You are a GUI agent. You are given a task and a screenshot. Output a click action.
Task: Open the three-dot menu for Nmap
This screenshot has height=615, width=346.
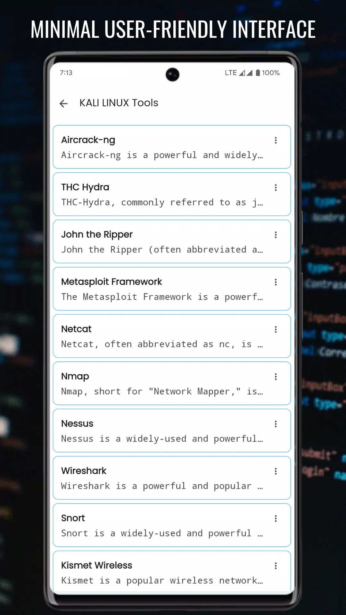tap(276, 377)
